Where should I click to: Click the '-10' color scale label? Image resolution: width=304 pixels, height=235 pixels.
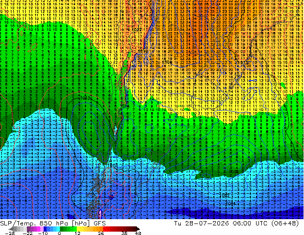tap(43, 233)
